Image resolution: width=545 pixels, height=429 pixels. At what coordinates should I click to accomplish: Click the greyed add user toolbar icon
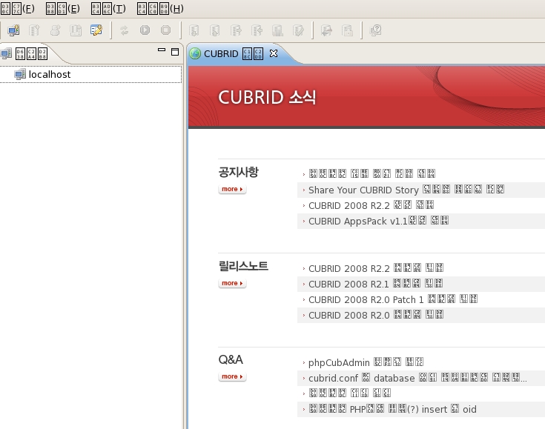pos(55,30)
